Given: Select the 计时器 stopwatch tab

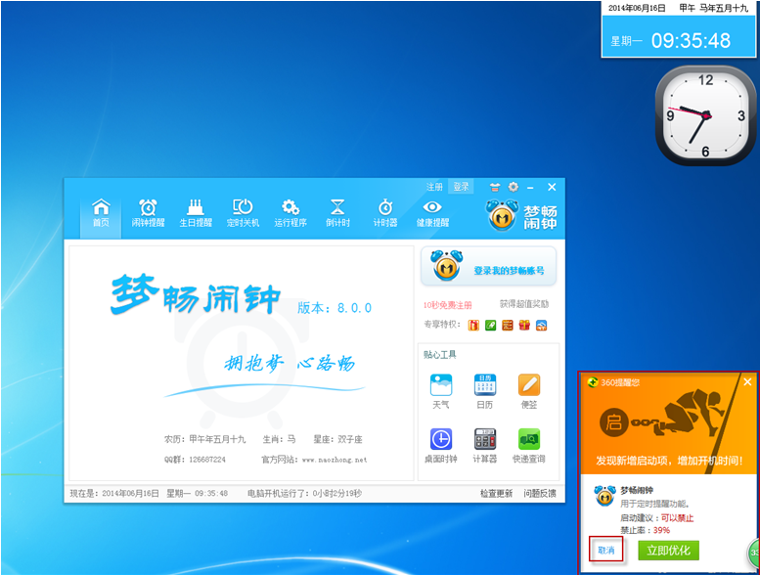Looking at the screenshot, I should tap(385, 212).
